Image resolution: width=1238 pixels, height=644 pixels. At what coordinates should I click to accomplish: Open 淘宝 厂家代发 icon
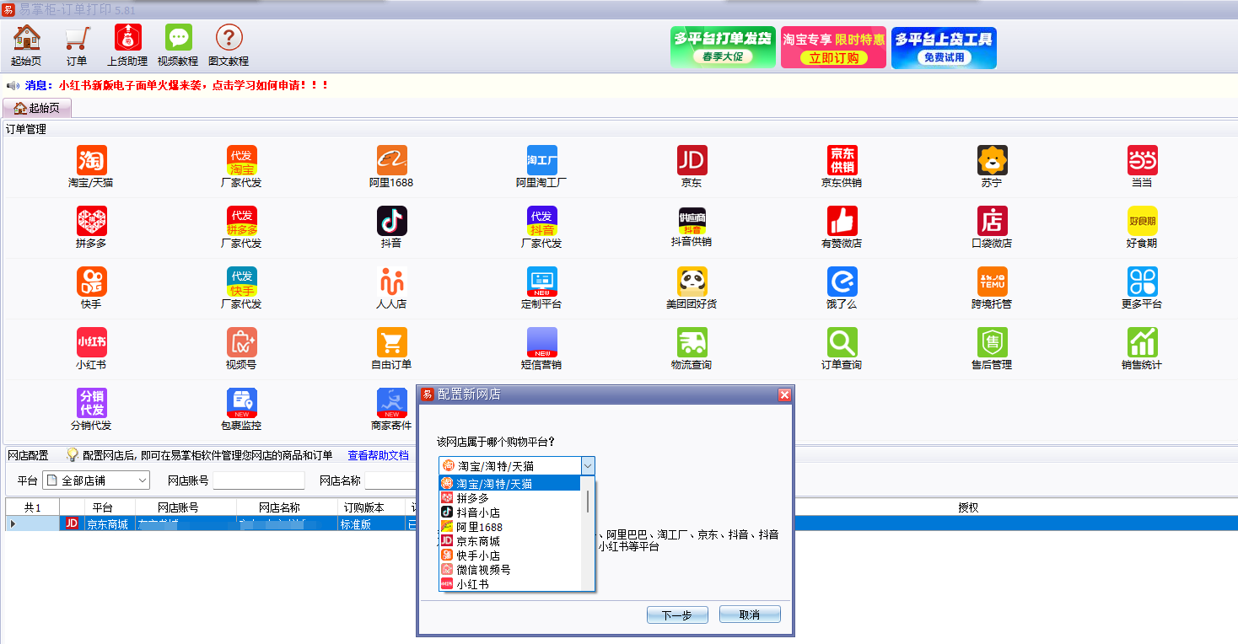tap(241, 160)
